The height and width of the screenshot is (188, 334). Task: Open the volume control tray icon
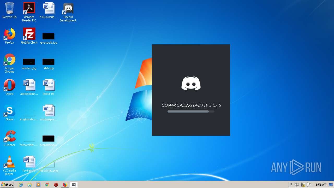[x=297, y=185]
